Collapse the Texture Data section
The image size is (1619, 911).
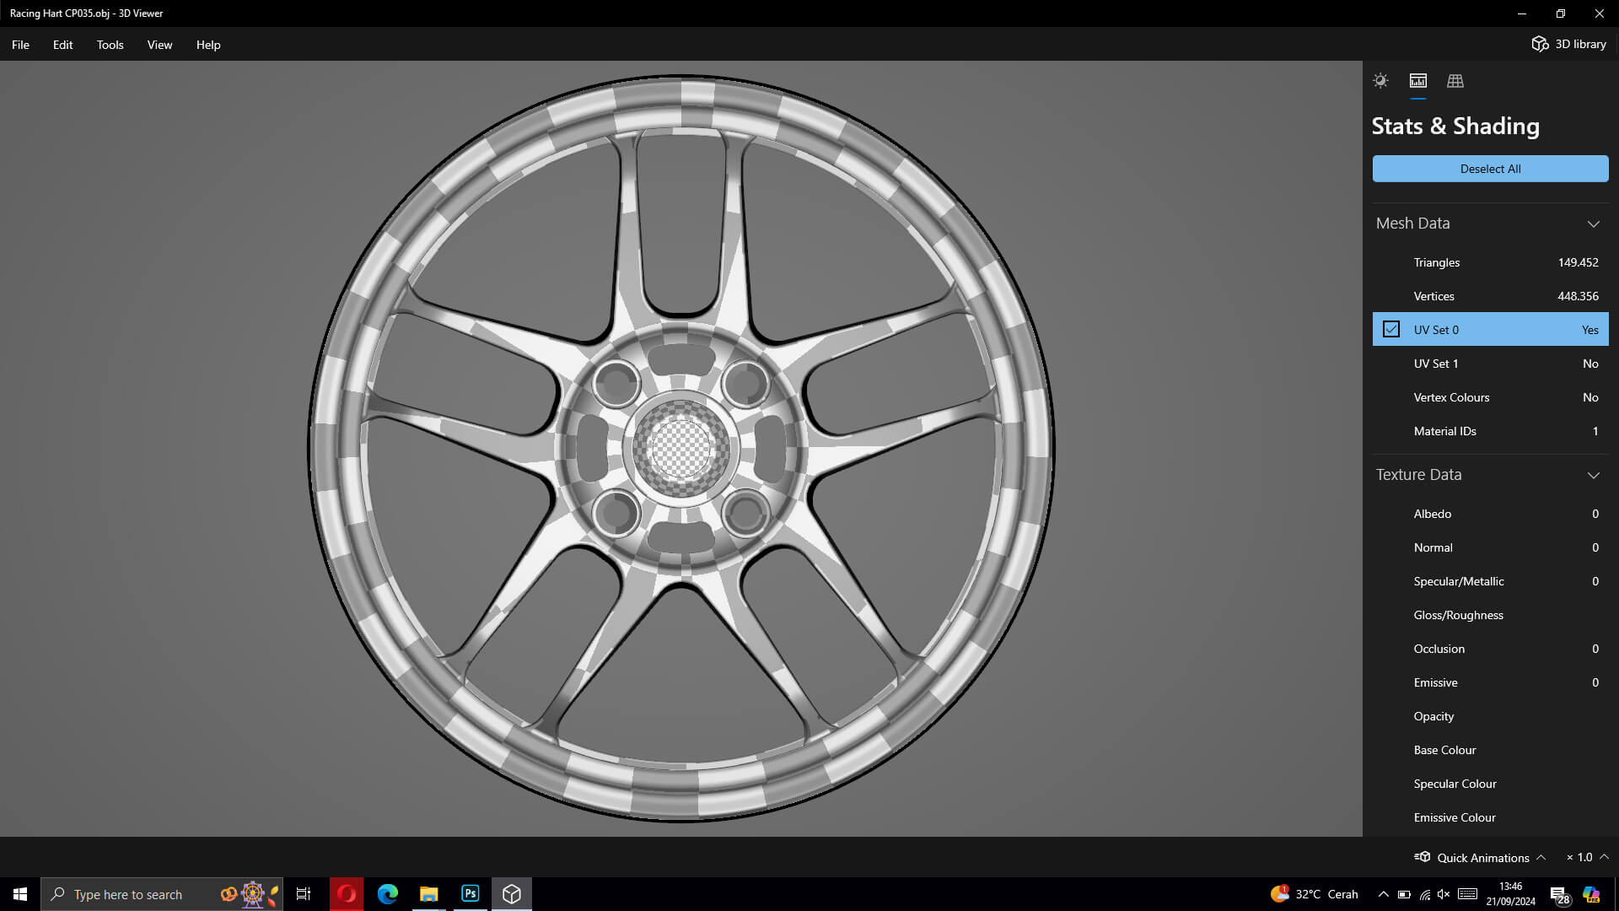tap(1593, 475)
